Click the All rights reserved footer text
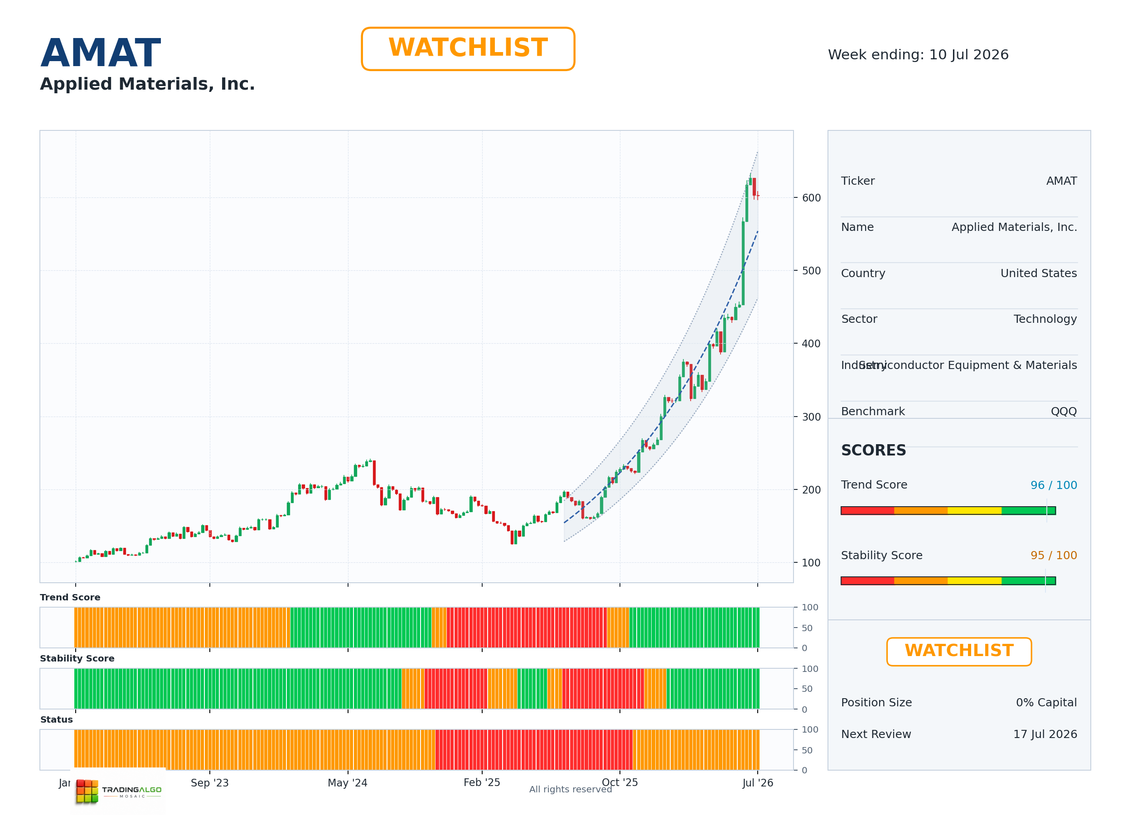 click(x=571, y=789)
